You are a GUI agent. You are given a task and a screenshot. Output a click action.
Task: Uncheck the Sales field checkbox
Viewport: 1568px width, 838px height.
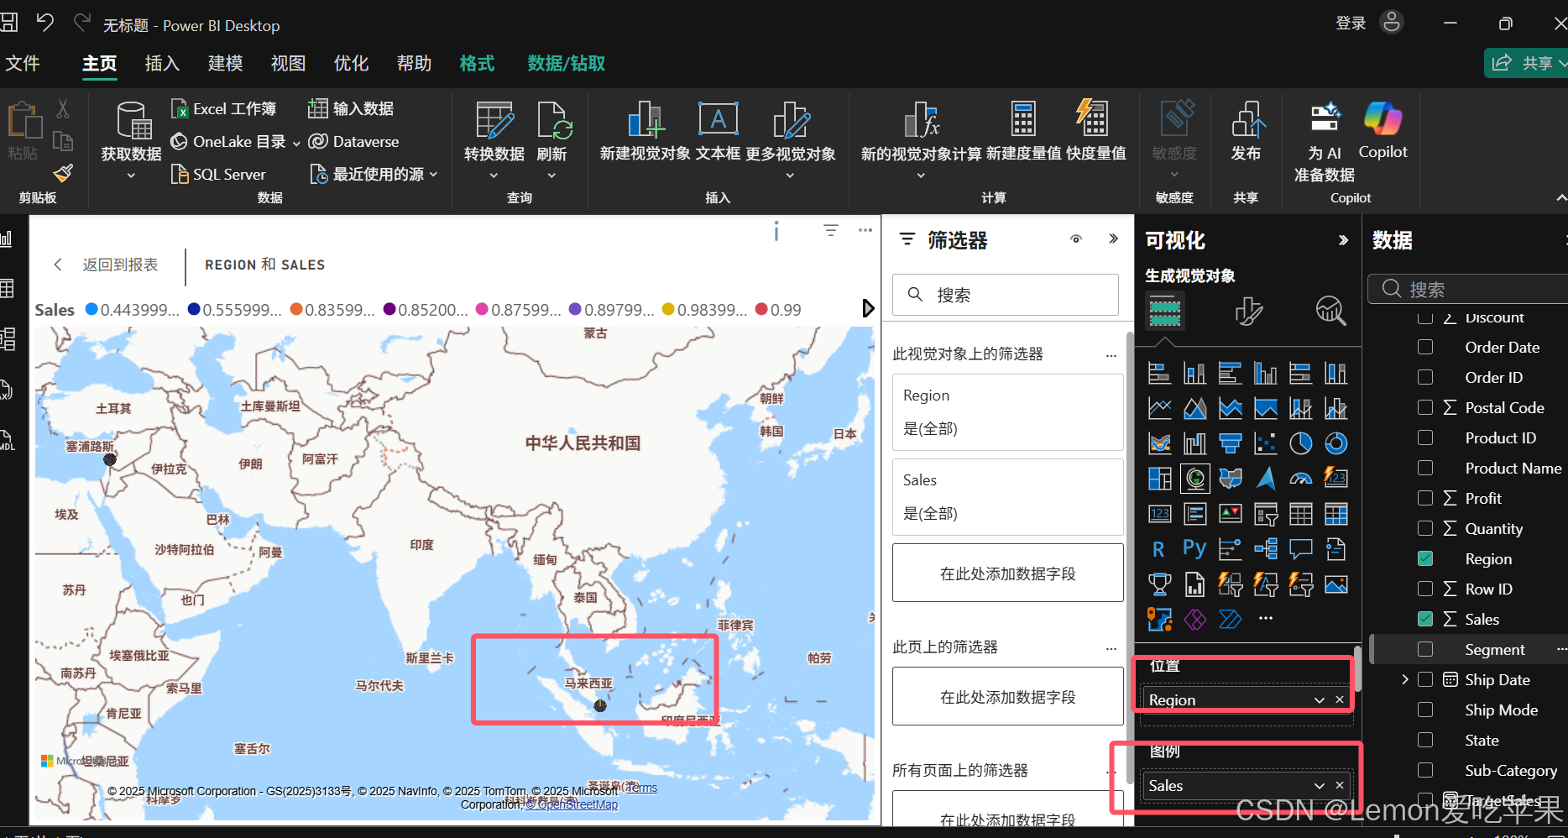[1425, 619]
